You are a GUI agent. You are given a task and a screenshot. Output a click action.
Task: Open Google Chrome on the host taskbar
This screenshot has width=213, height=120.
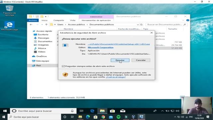click(103, 117)
